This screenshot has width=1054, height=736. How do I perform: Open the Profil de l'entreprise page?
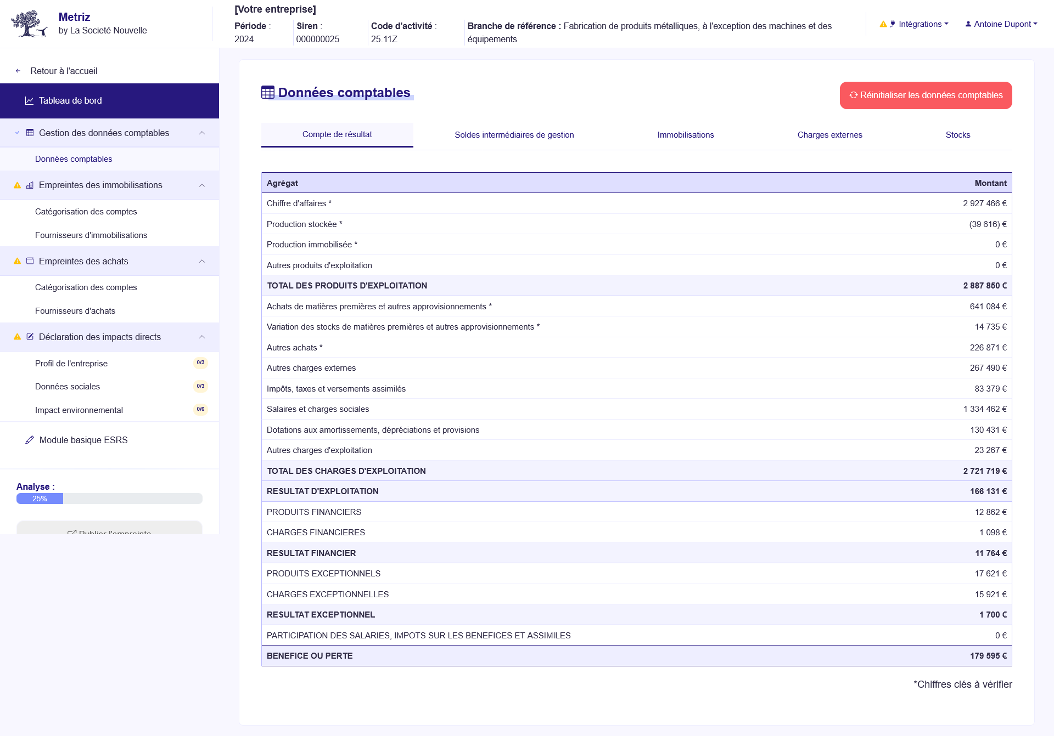[71, 363]
